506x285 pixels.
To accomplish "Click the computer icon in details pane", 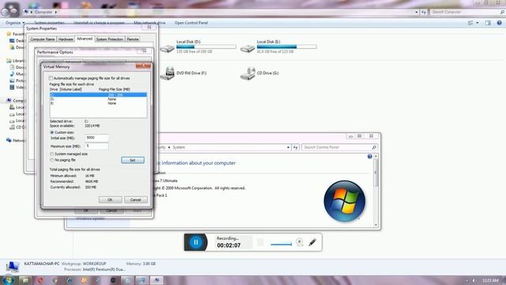I will coord(13,267).
